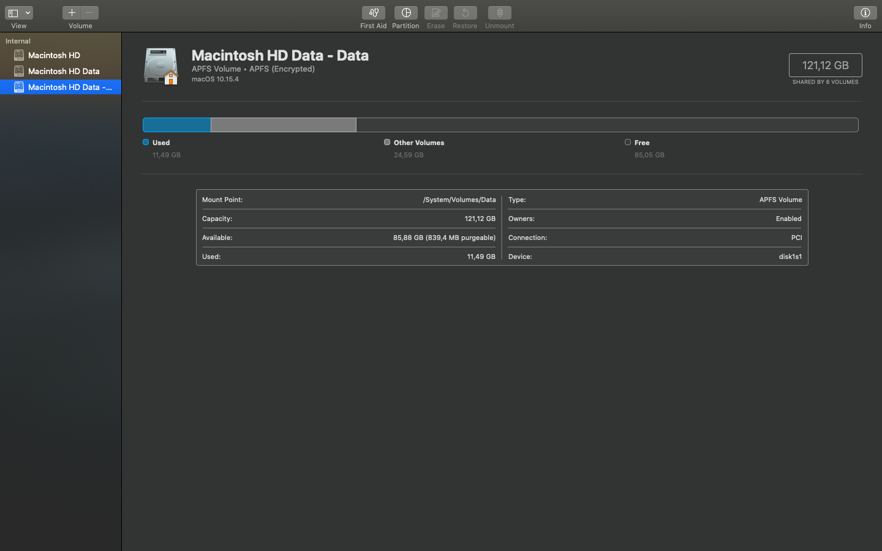Click the Free legend marker

628,142
